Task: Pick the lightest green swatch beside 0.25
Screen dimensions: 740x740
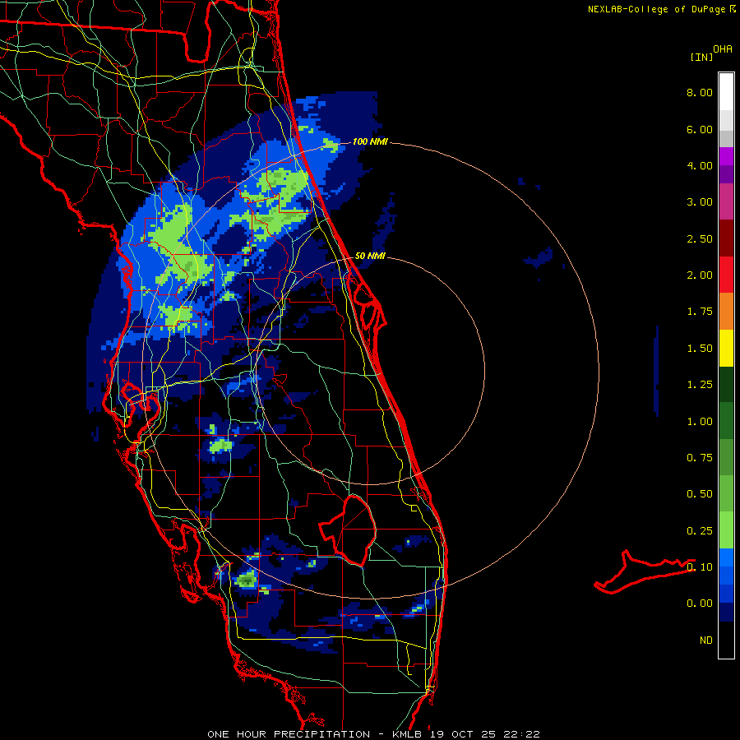Action: pos(726,530)
